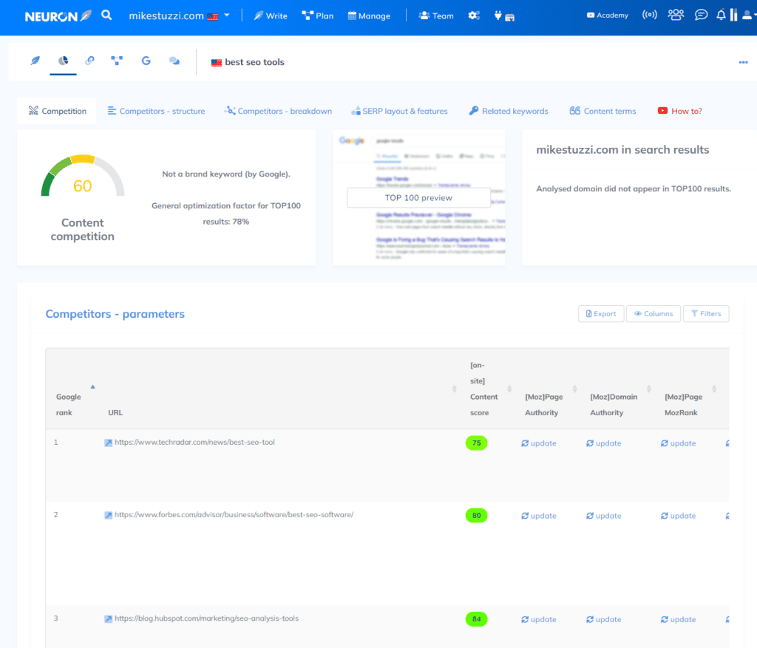Update Page Authority for forbes row

click(x=539, y=516)
